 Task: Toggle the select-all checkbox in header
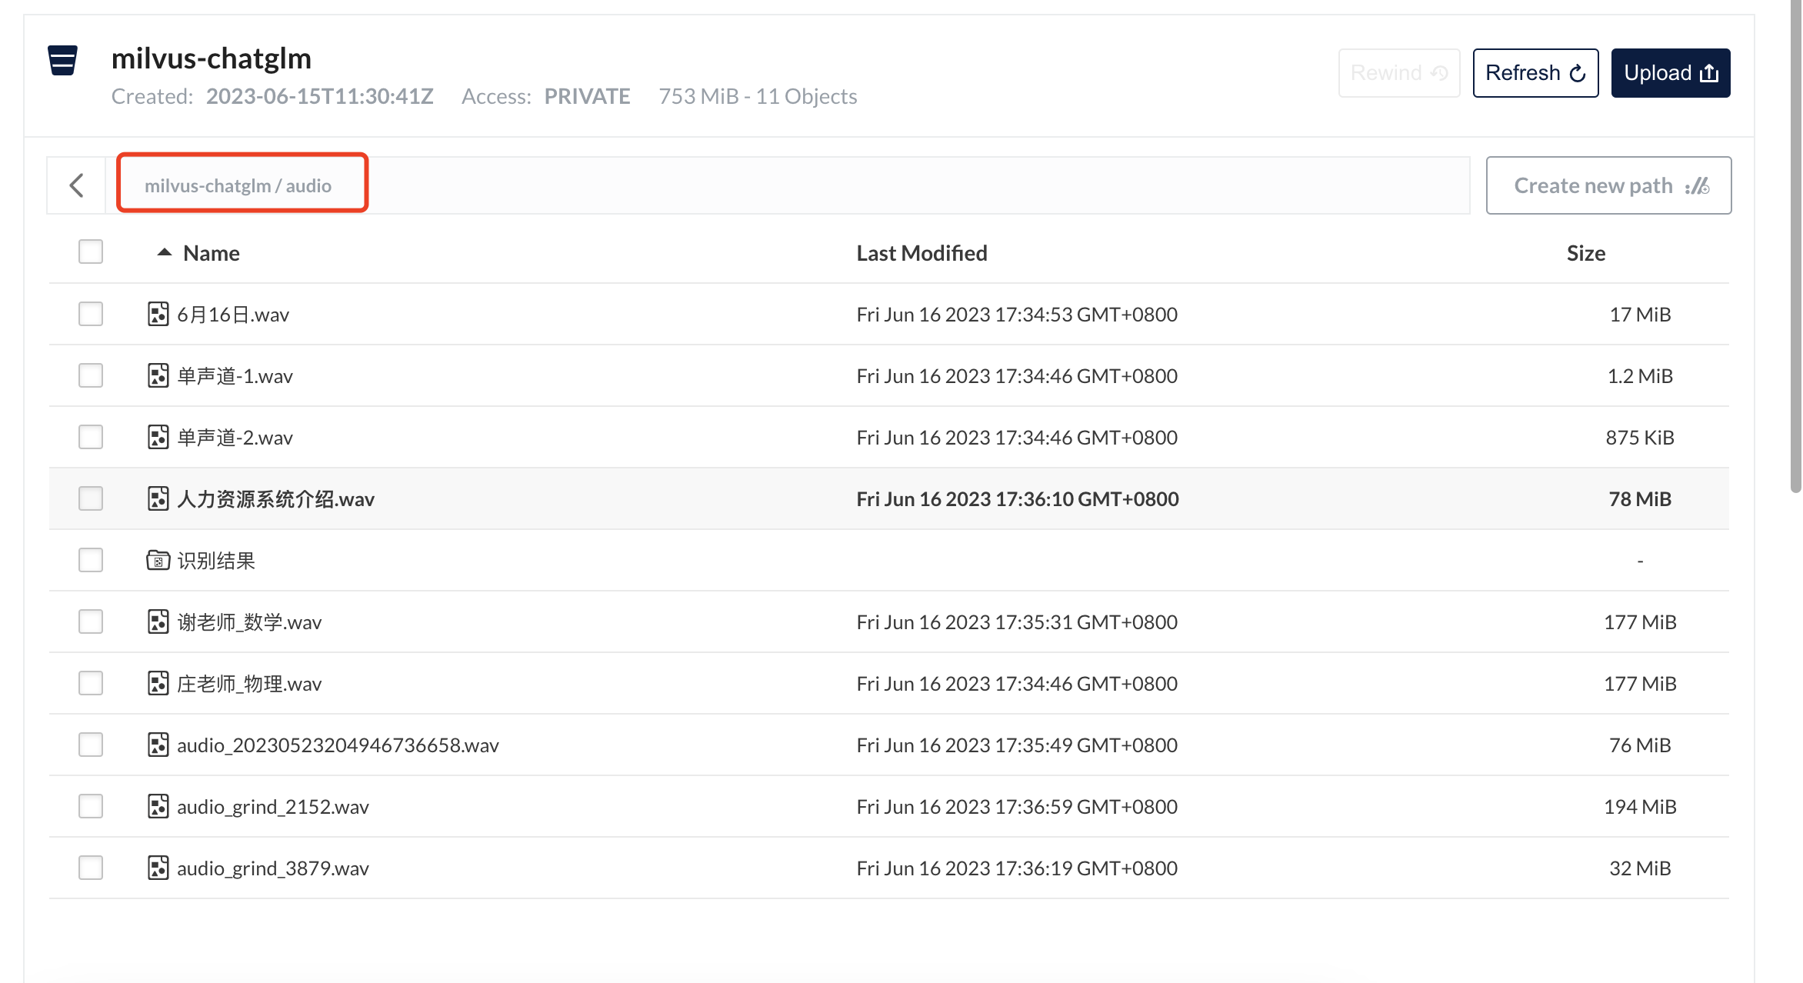[x=91, y=252]
